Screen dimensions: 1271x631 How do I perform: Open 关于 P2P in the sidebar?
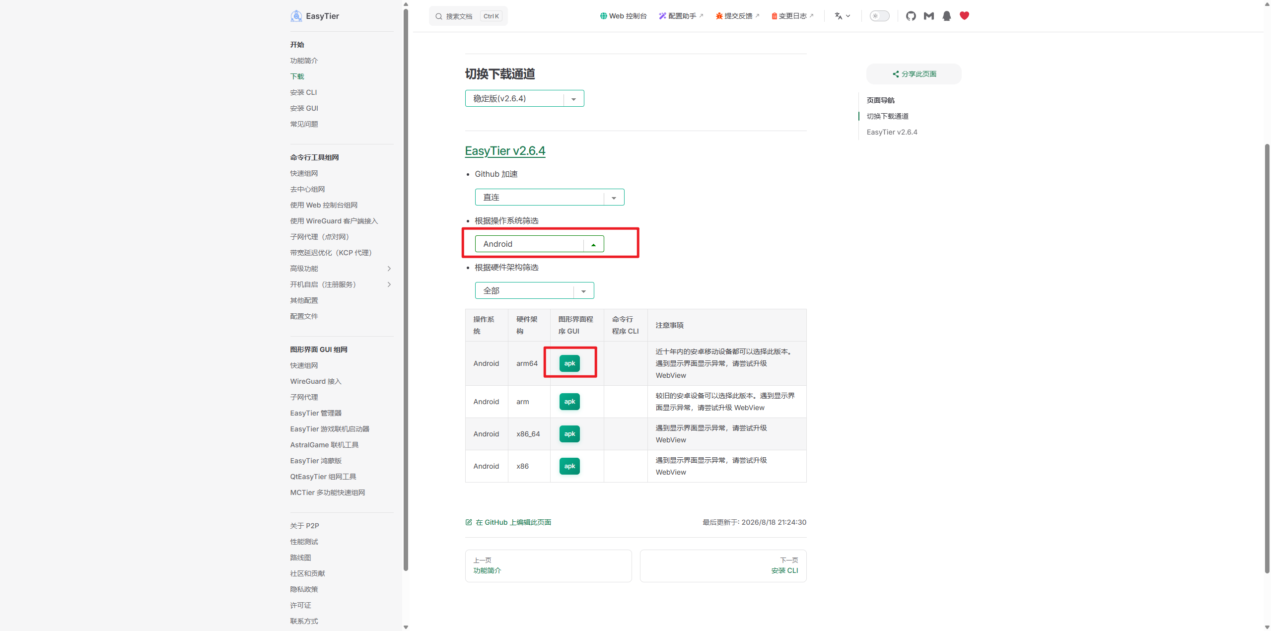(x=304, y=526)
